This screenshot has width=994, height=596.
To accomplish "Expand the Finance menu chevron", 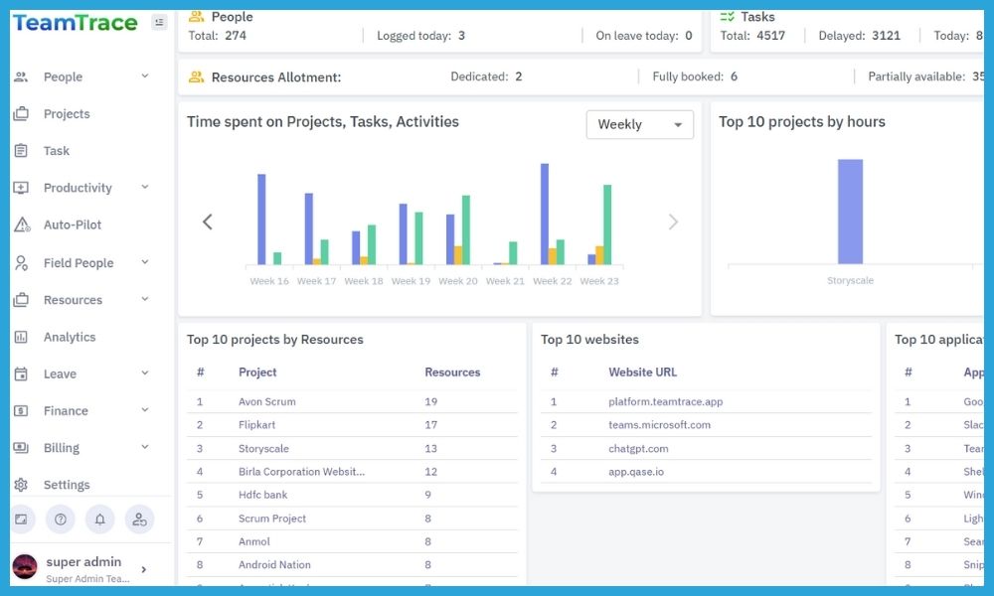I will click(x=144, y=410).
